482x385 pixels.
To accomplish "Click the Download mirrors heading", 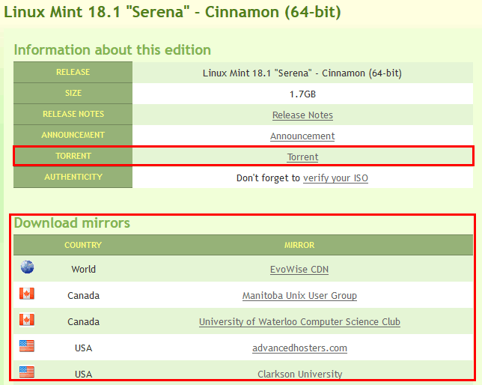I will click(x=72, y=222).
